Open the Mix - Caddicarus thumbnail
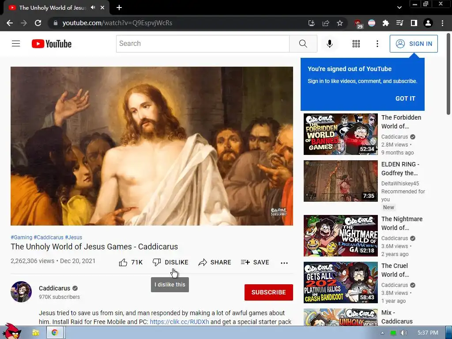Viewport: 452px width, 339px height. (340, 317)
